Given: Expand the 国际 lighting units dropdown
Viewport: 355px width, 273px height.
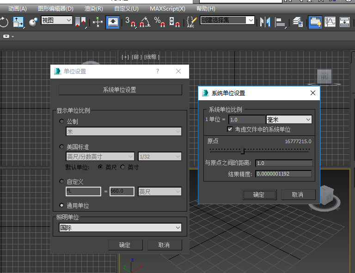Looking at the screenshot, I should (x=120, y=228).
